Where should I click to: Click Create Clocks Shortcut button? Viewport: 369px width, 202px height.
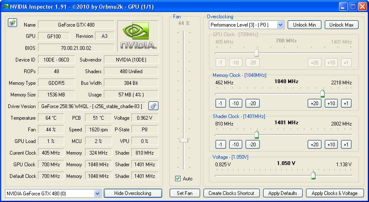click(x=231, y=193)
